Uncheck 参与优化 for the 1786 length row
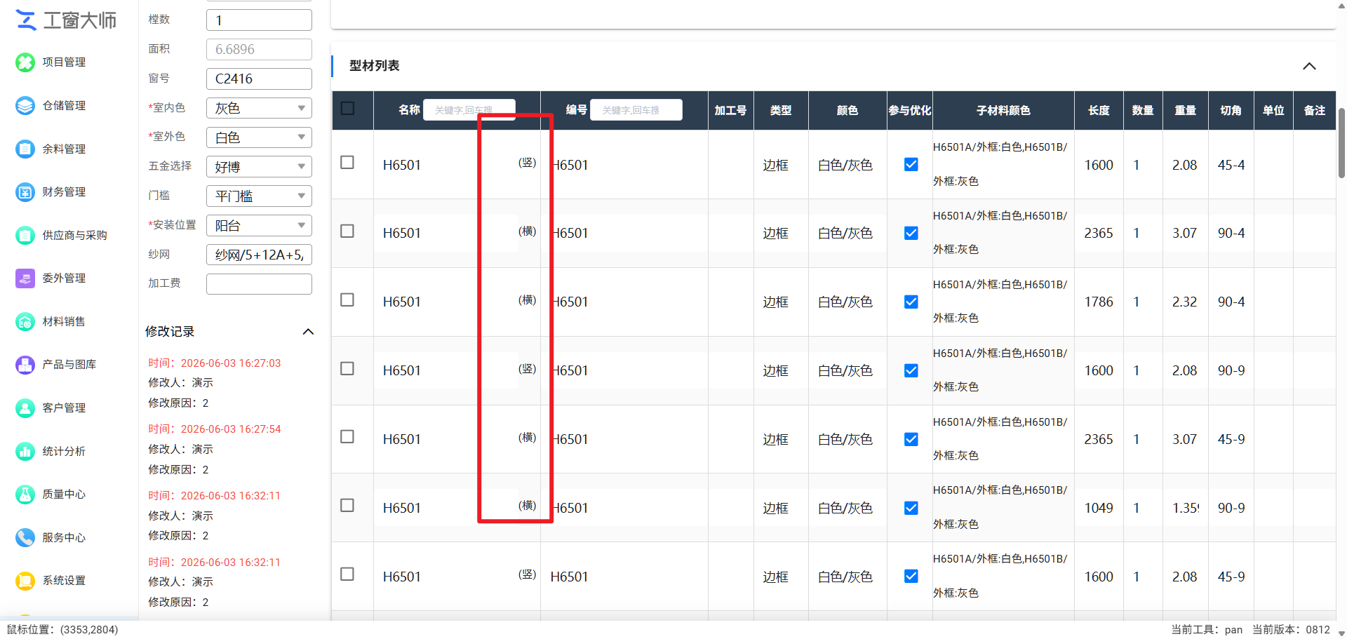 pyautogui.click(x=911, y=302)
